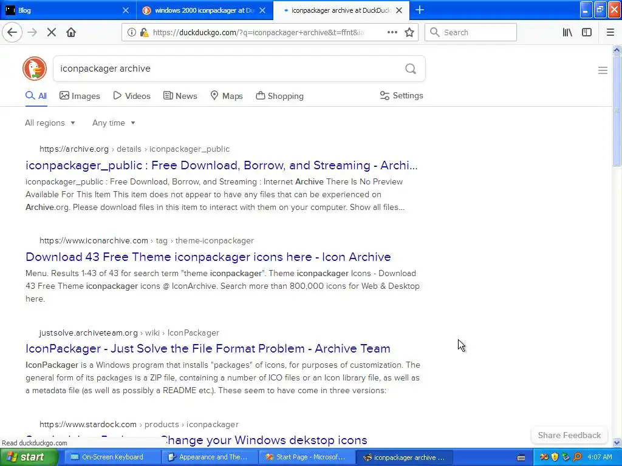Show site information icon in address bar

point(131,33)
